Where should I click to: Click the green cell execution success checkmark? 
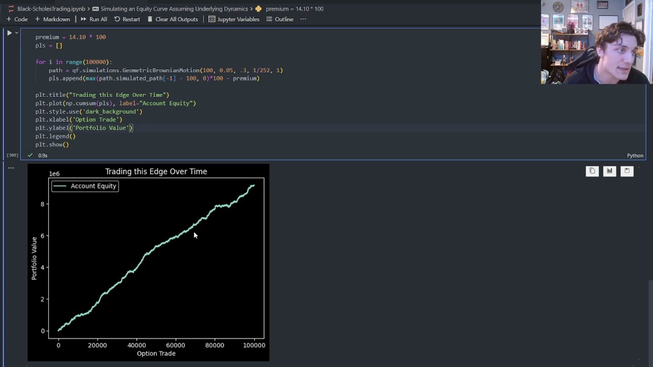pos(30,155)
